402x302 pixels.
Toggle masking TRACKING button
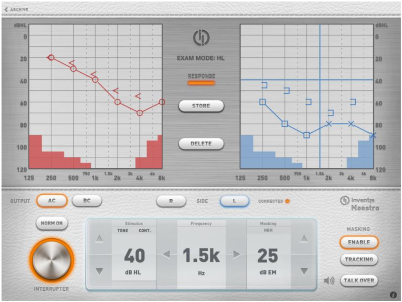pyautogui.click(x=359, y=260)
